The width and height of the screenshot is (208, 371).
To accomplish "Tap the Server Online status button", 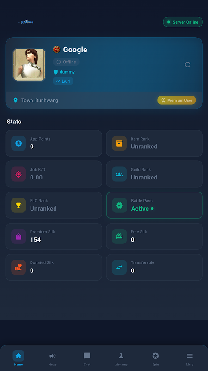I will point(183,22).
